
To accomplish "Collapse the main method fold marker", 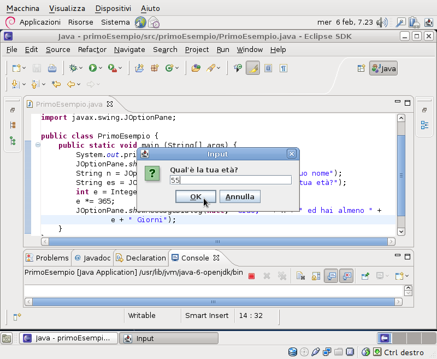I will click(x=38, y=144).
